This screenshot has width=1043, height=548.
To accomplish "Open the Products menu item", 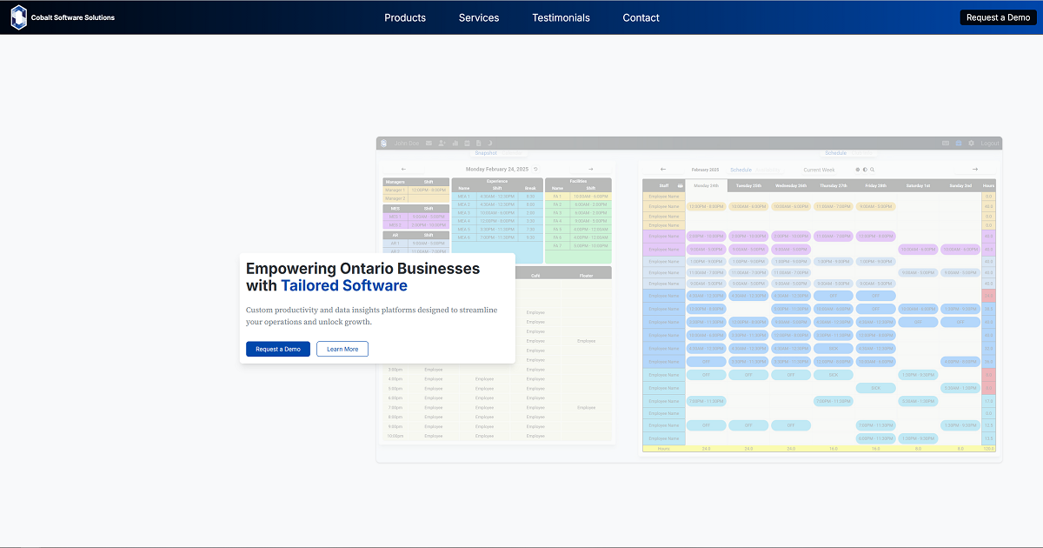I will (405, 17).
